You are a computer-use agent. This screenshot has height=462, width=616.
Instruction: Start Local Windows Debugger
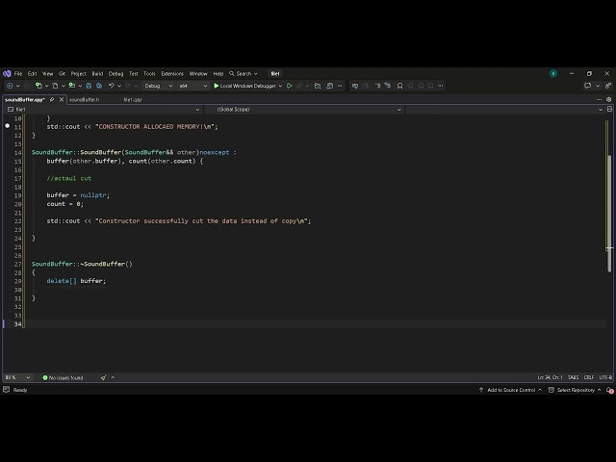pyautogui.click(x=244, y=86)
